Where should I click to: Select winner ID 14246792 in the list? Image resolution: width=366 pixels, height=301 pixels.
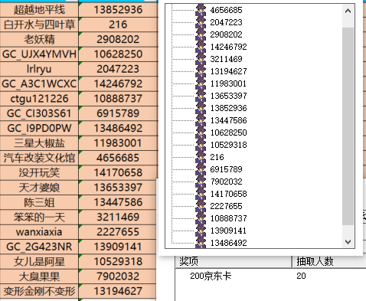pyautogui.click(x=229, y=47)
